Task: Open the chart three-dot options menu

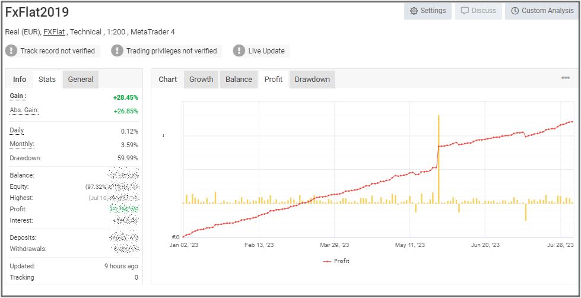Action: click(x=565, y=78)
